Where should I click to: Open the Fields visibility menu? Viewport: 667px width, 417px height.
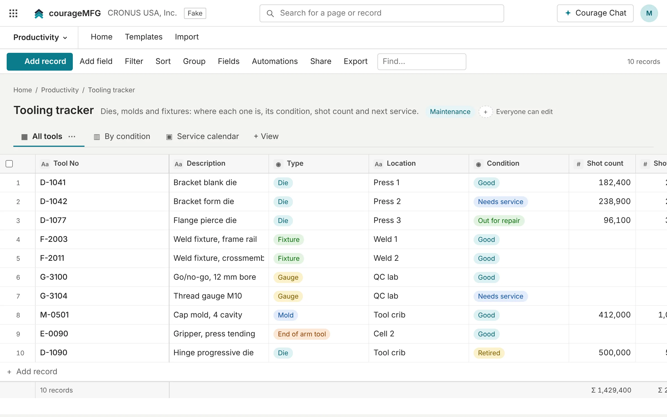click(228, 61)
